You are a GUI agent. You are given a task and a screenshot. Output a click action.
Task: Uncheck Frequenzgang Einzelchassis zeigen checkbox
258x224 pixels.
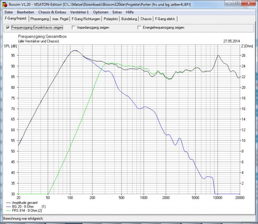click(8, 27)
